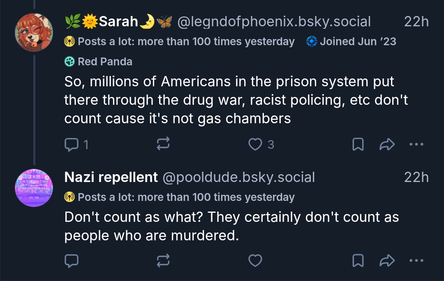The image size is (444, 281).
Task: Open Nazi repellent's purple avatar
Action: (34, 188)
